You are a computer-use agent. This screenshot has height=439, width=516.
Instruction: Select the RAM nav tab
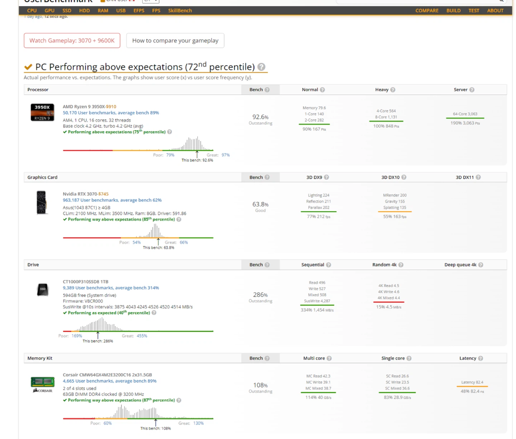(x=103, y=11)
